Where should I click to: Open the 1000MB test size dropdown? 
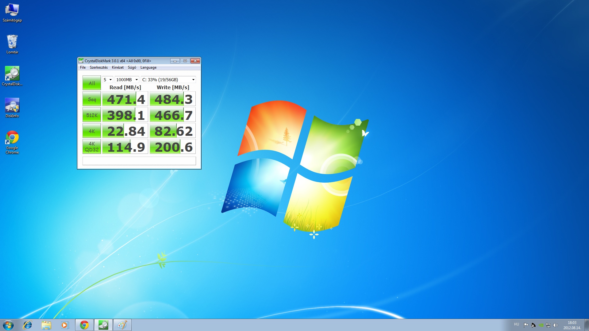pos(127,80)
